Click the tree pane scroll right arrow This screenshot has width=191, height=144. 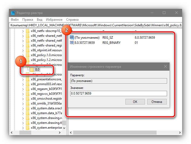click(x=60, y=132)
